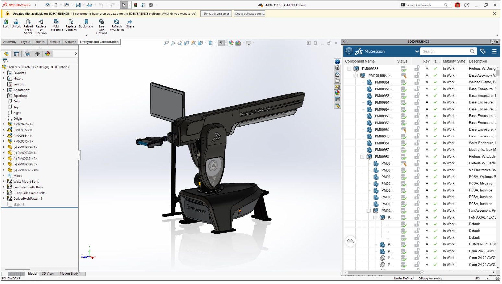
Task: Collapse the Fan Assembly row
Action: [x=368, y=211]
